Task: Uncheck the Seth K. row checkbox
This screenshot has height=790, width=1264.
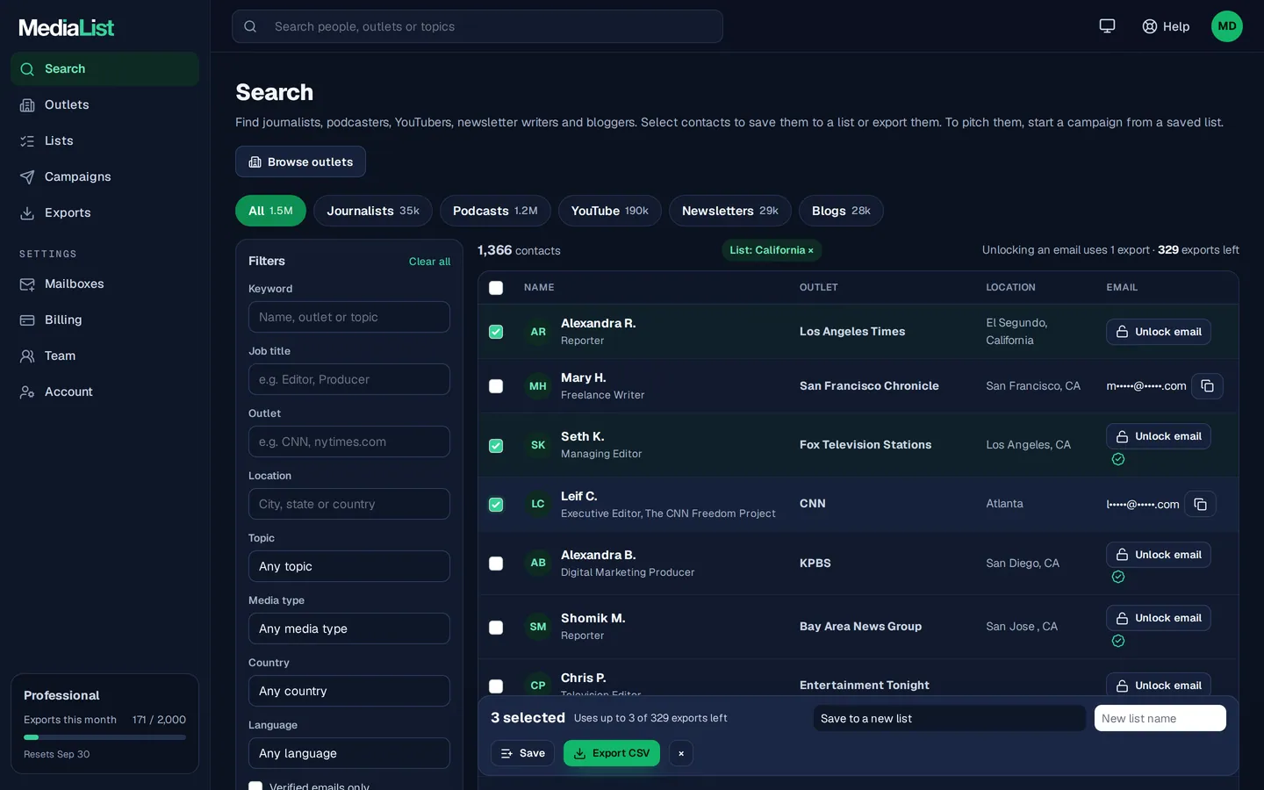Action: point(496,446)
